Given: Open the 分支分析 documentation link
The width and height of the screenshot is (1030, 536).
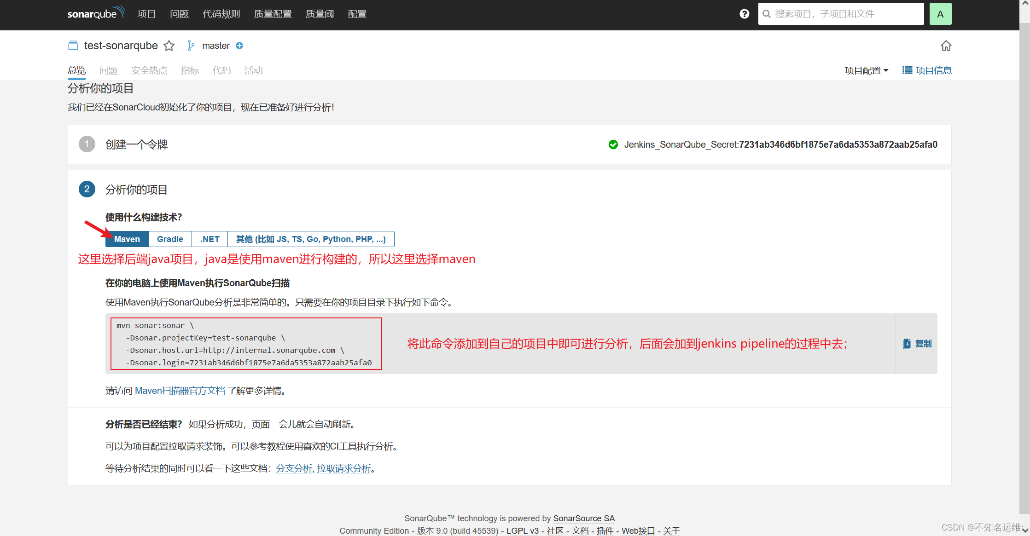Looking at the screenshot, I should click(294, 468).
